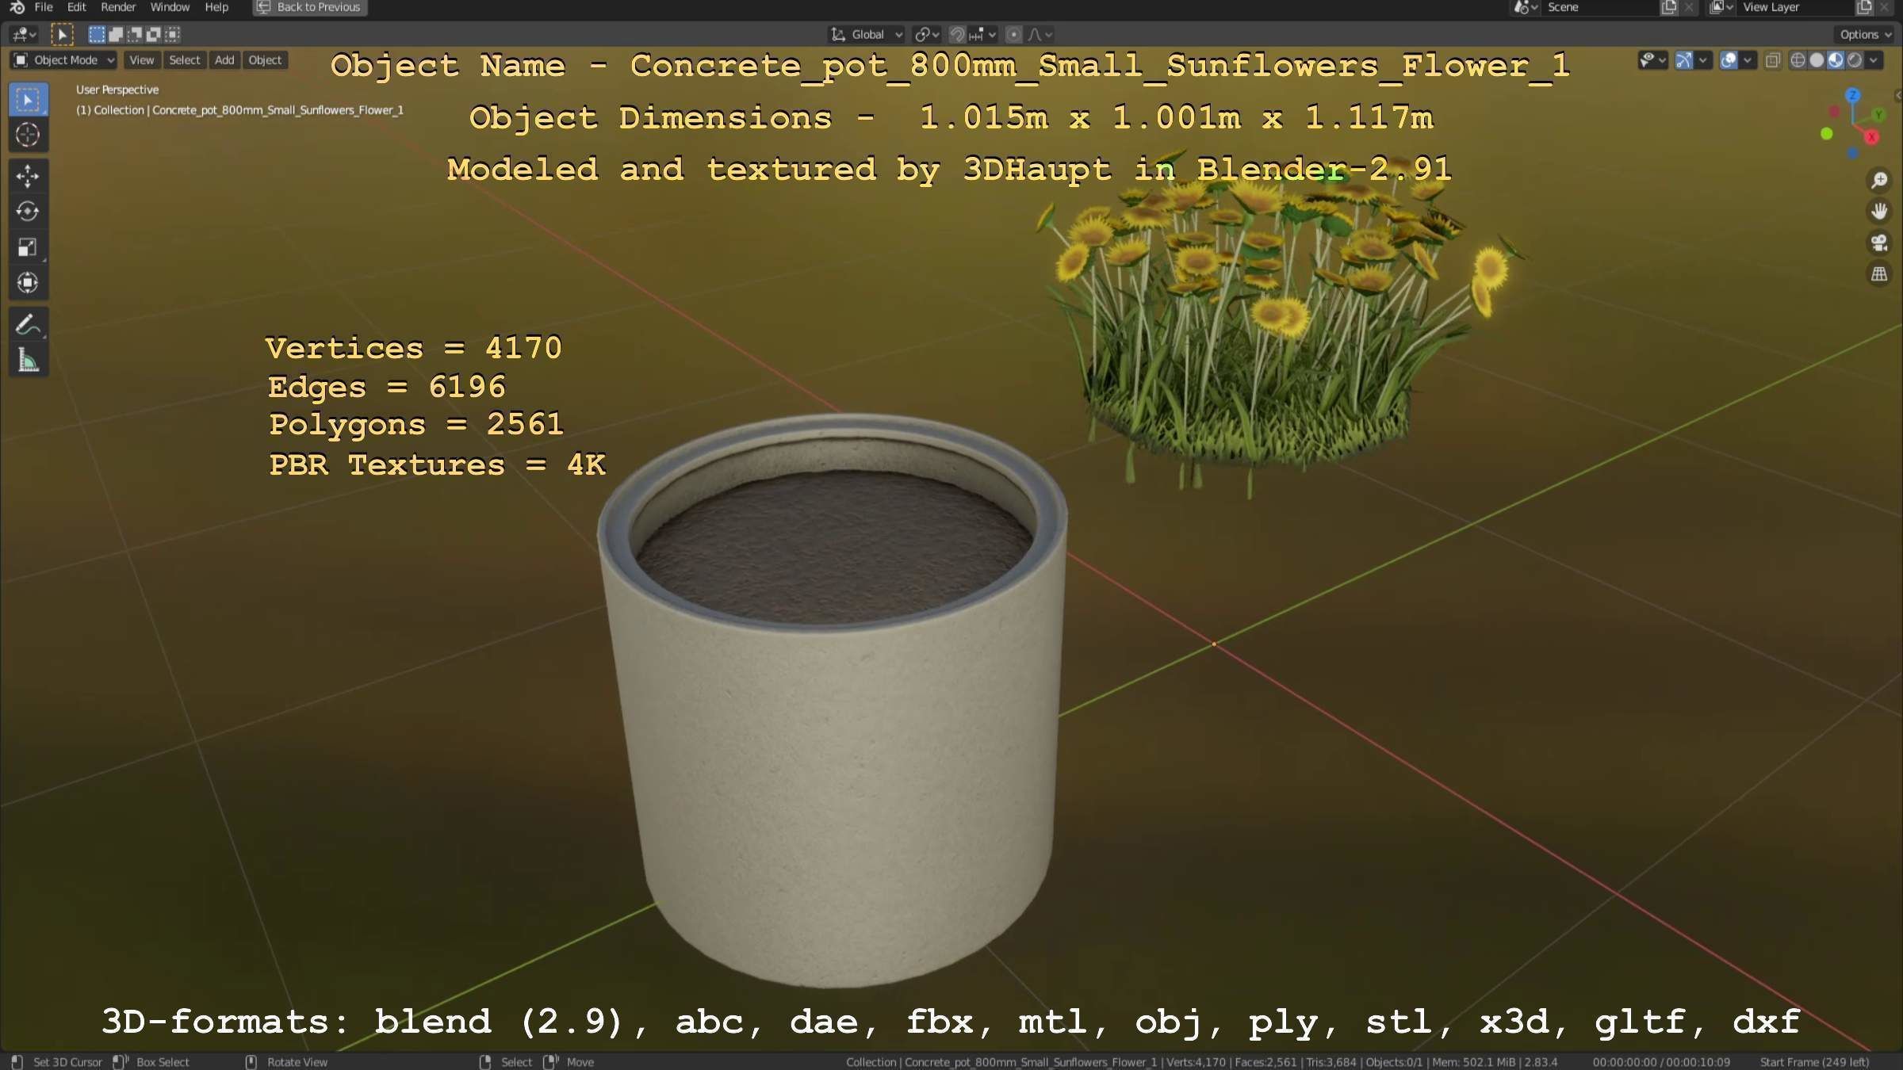Choose Set new selection mode icon
The image size is (1903, 1070).
pyautogui.click(x=97, y=34)
